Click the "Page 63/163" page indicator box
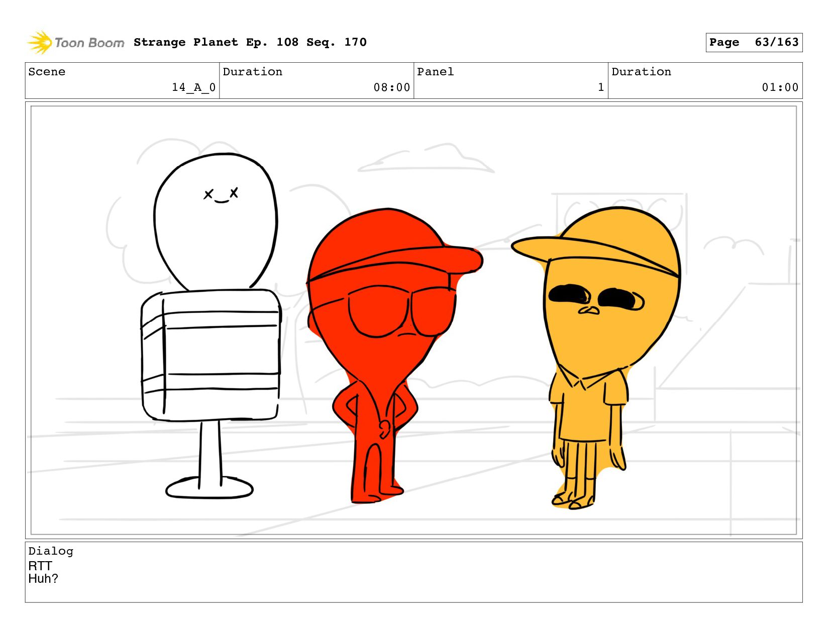829x640 pixels. pyautogui.click(x=754, y=43)
